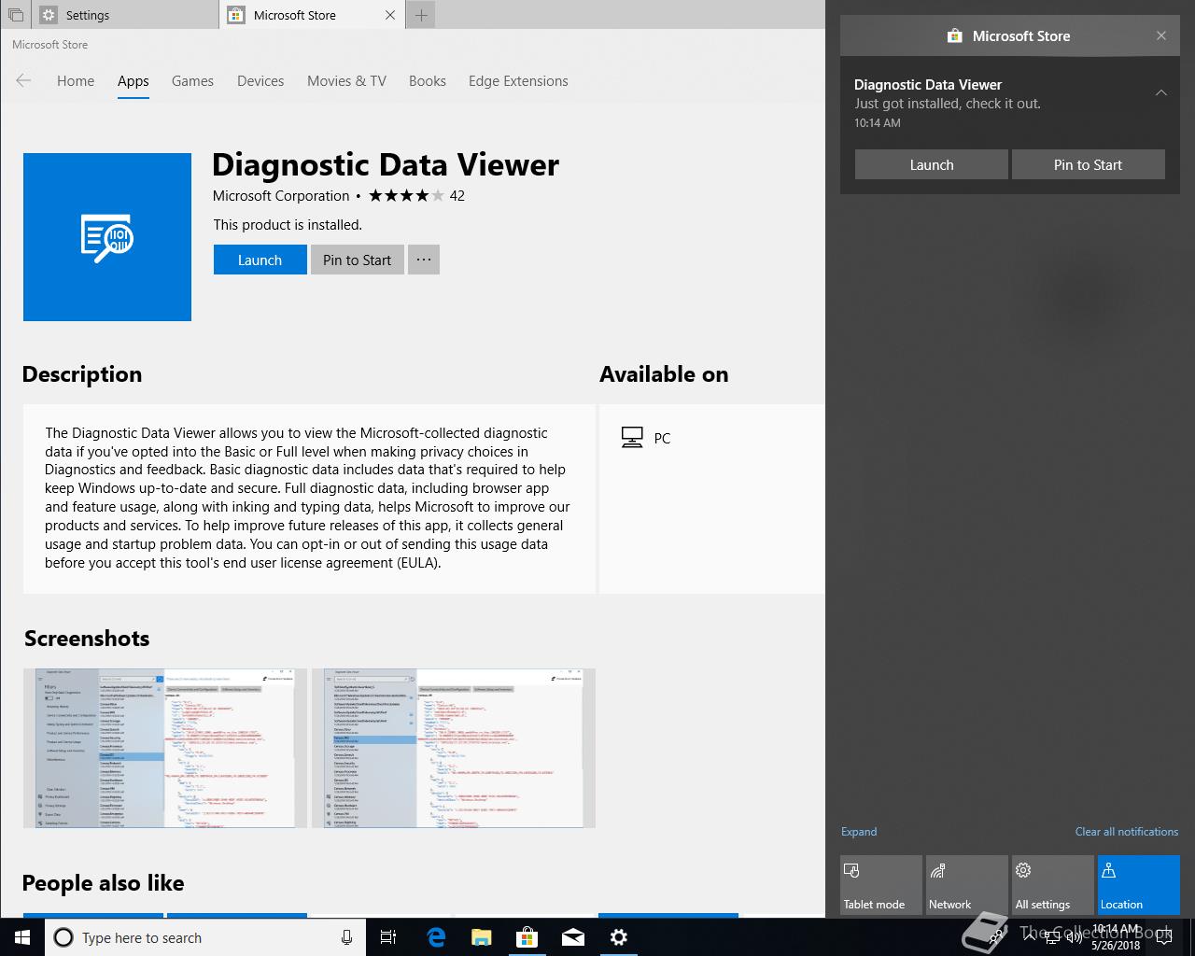This screenshot has height=956, width=1195.
Task: Open the tab sets overview icon
Action: (x=16, y=15)
